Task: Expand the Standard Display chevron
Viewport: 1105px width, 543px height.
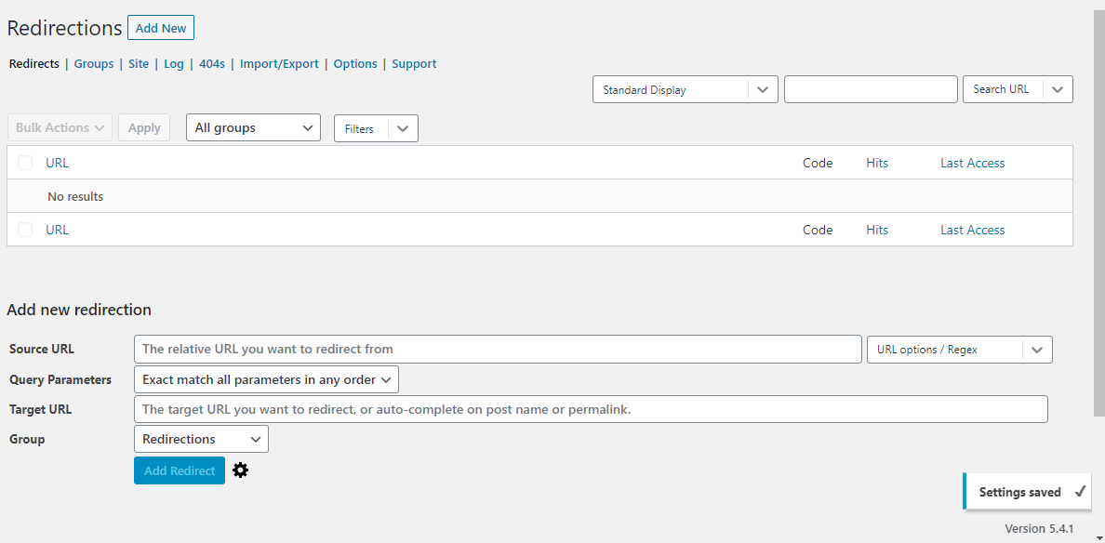Action: [763, 89]
